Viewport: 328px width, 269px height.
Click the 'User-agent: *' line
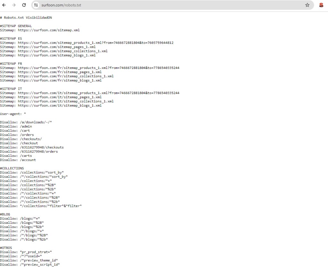[13, 114]
